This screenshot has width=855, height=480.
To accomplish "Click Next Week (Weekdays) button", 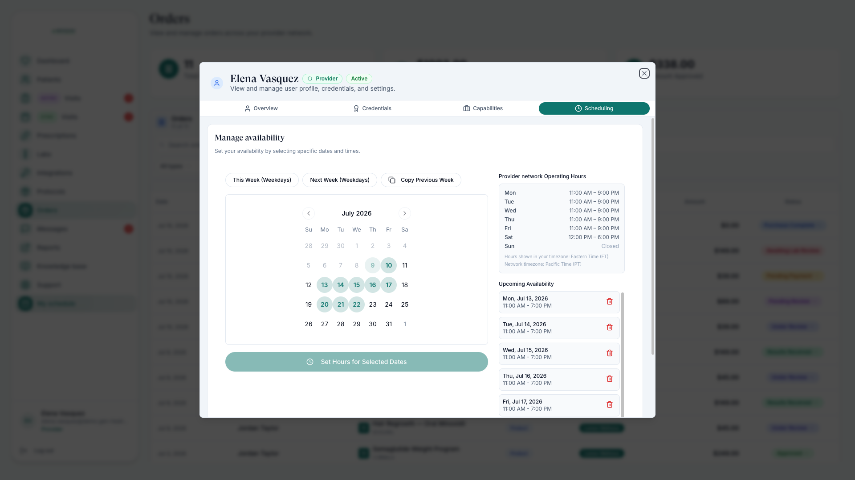I will coord(340,180).
